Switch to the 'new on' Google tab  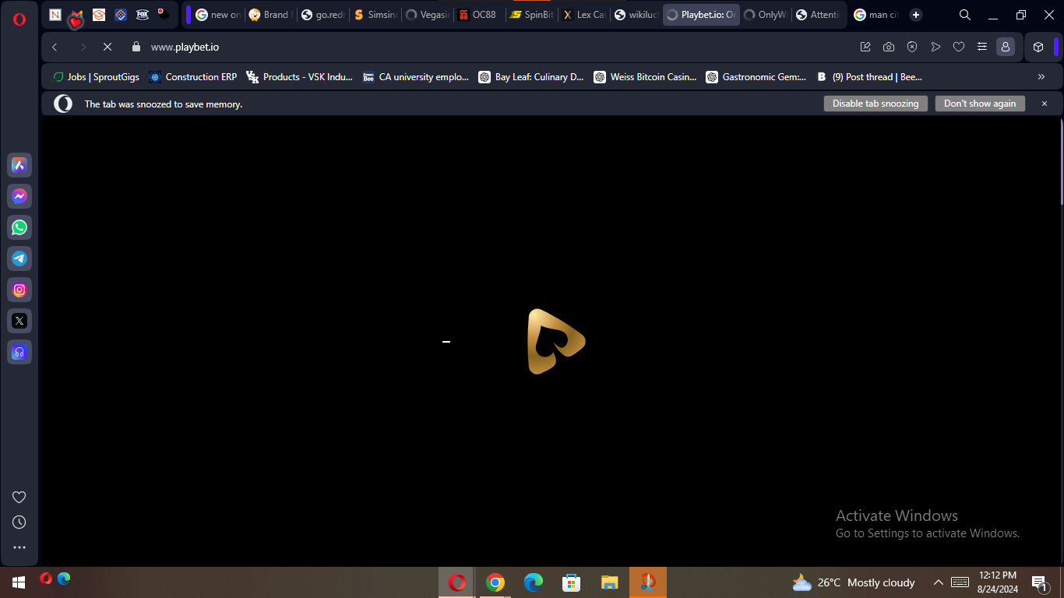pyautogui.click(x=218, y=15)
